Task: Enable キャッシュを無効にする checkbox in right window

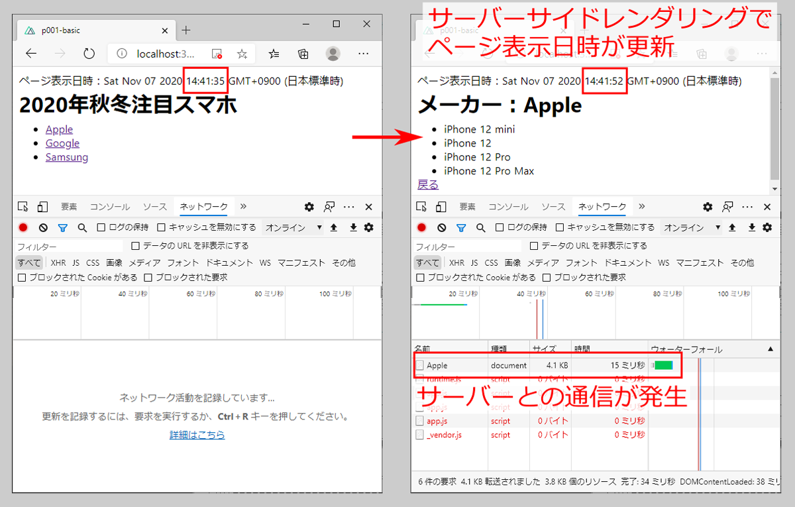Action: [x=560, y=227]
